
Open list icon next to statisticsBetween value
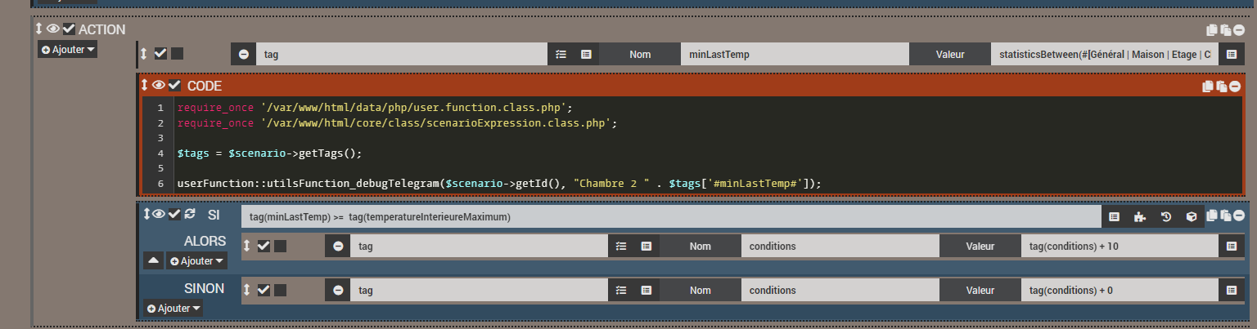click(1231, 55)
